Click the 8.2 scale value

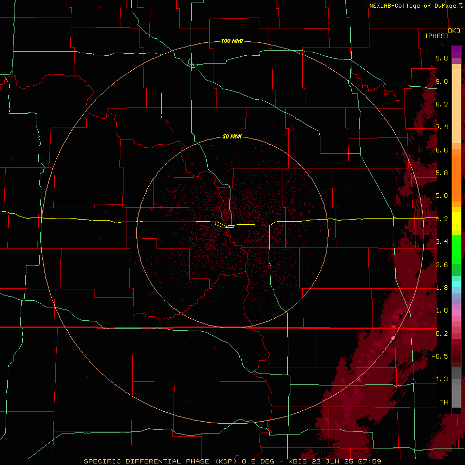(442, 104)
